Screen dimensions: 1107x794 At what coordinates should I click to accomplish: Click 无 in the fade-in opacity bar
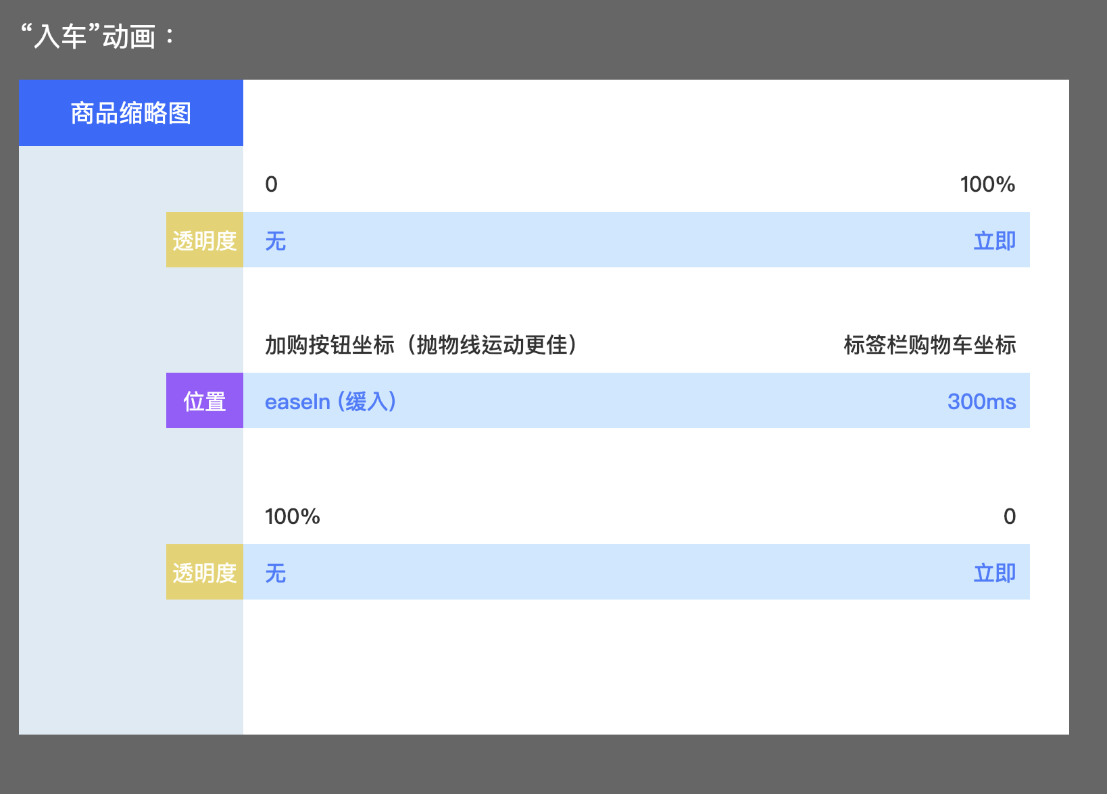tap(276, 241)
